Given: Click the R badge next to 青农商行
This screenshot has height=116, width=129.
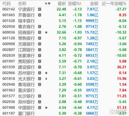Looking at the screenshot, I should pyautogui.click(x=40, y=27).
